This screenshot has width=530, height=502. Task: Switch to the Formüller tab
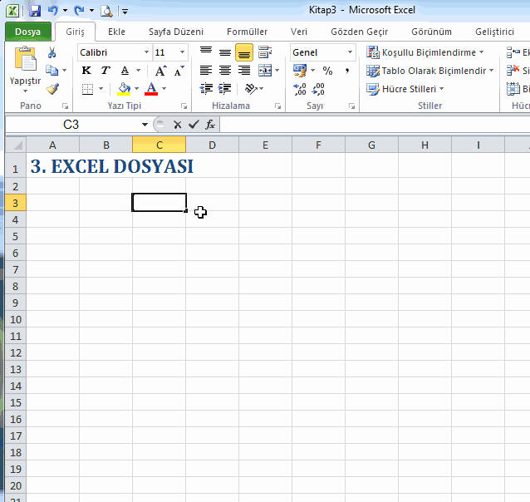click(247, 32)
